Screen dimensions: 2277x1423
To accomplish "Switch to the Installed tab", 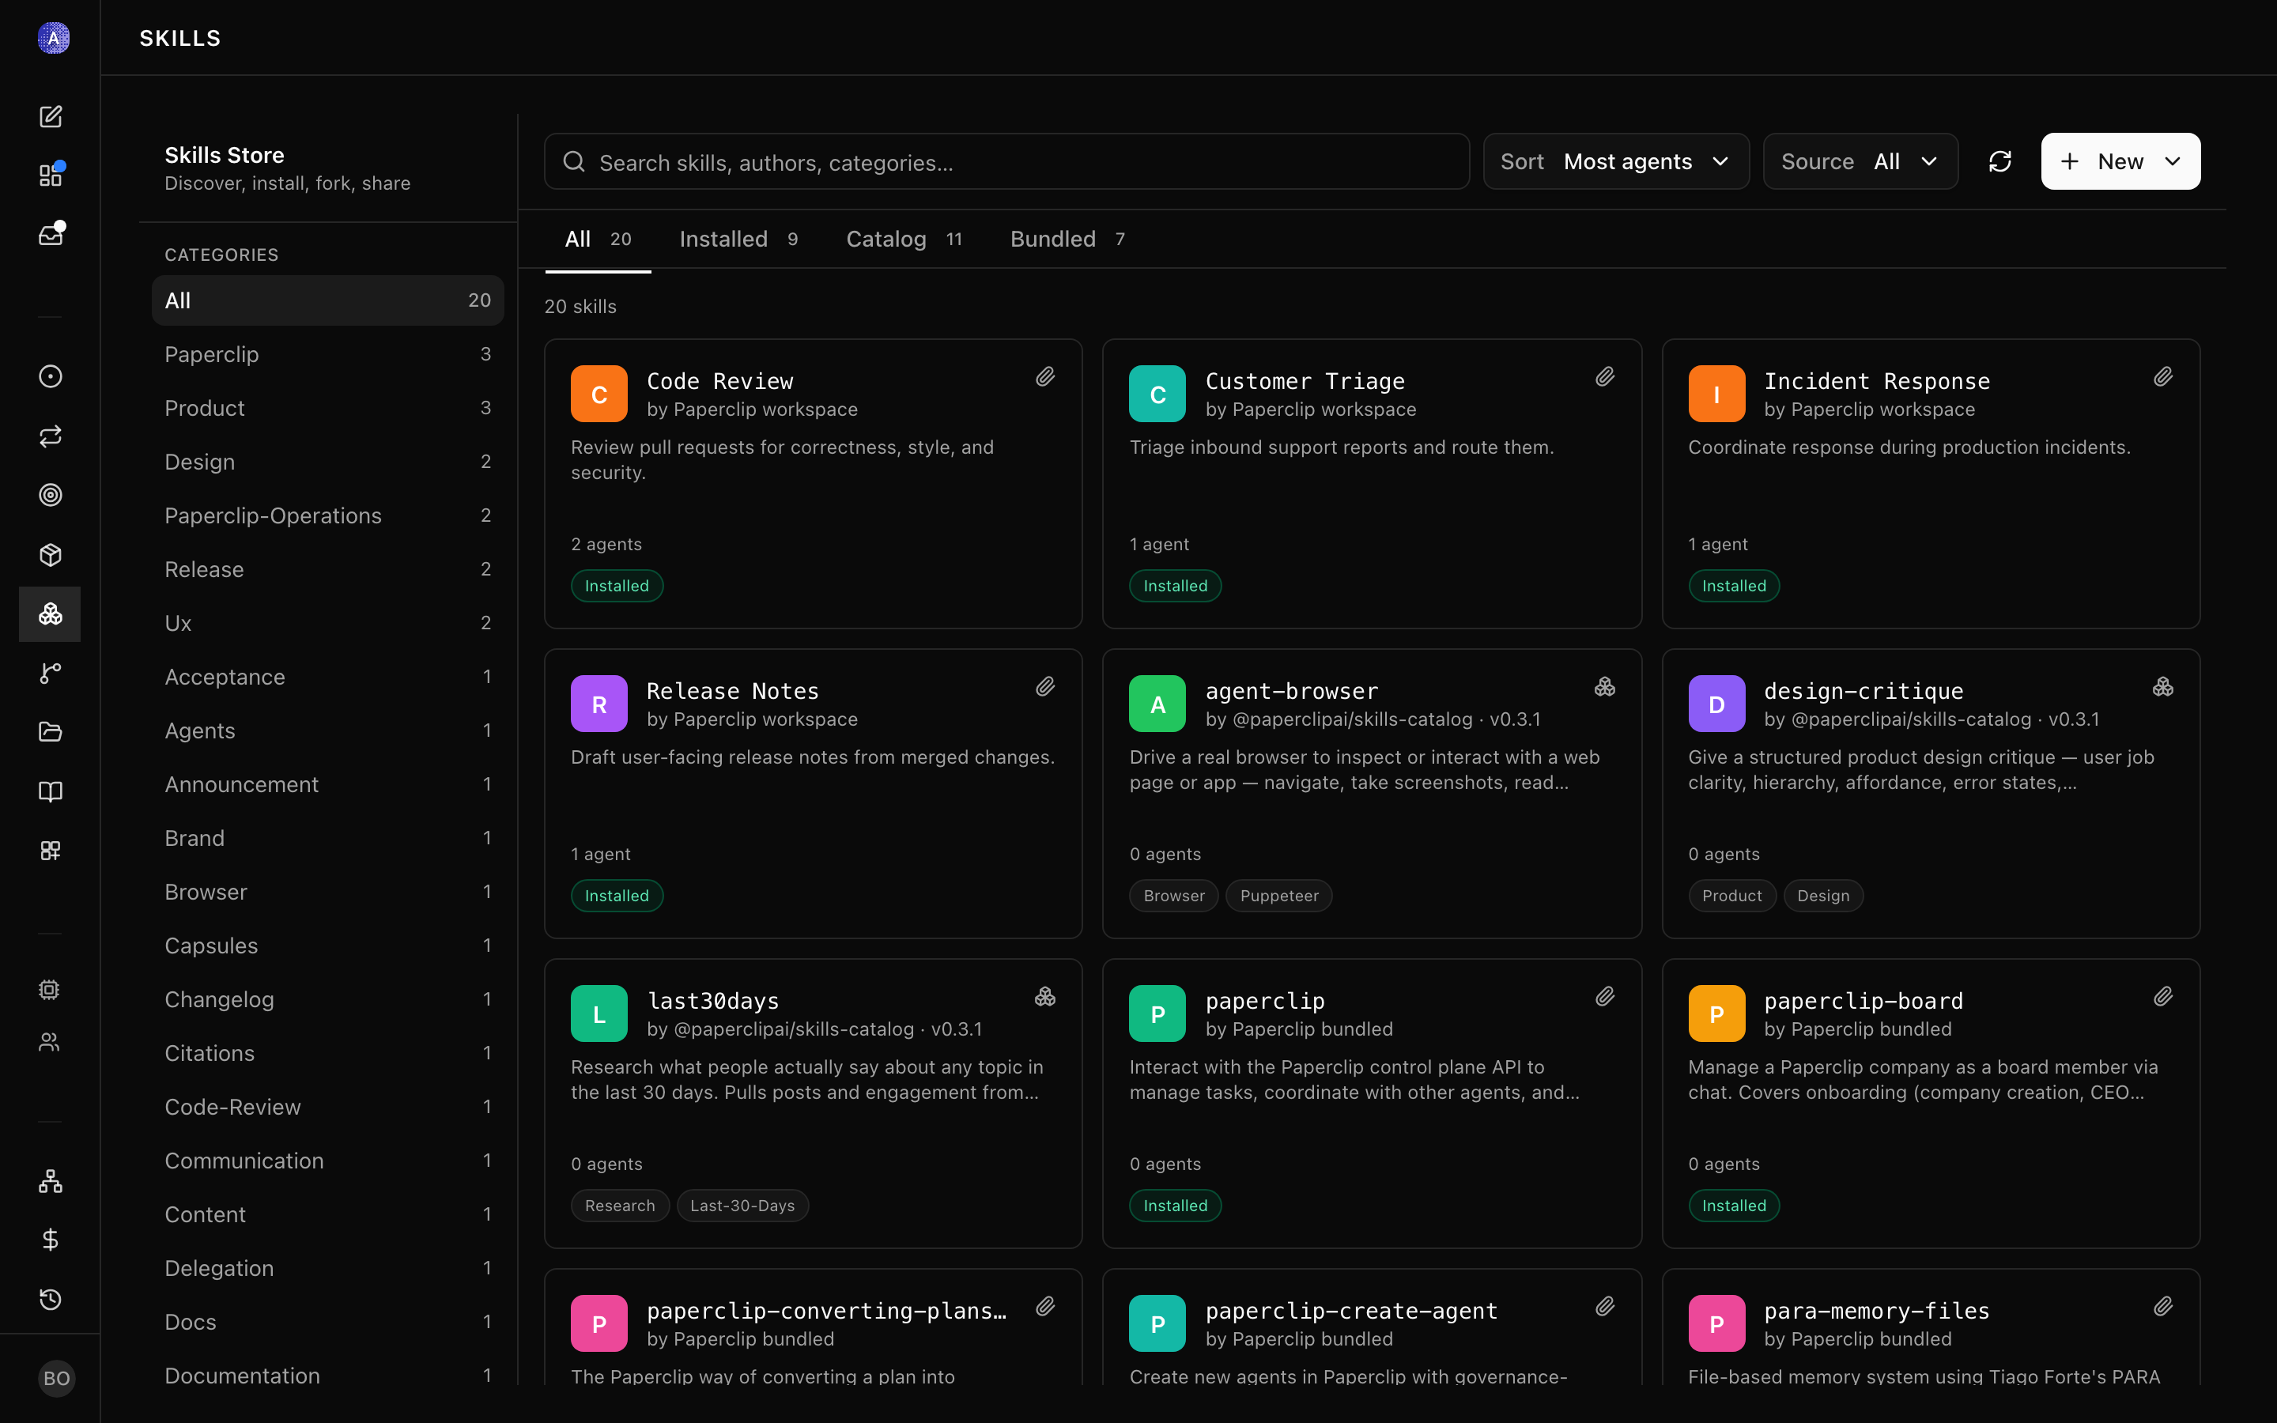I will (x=738, y=239).
